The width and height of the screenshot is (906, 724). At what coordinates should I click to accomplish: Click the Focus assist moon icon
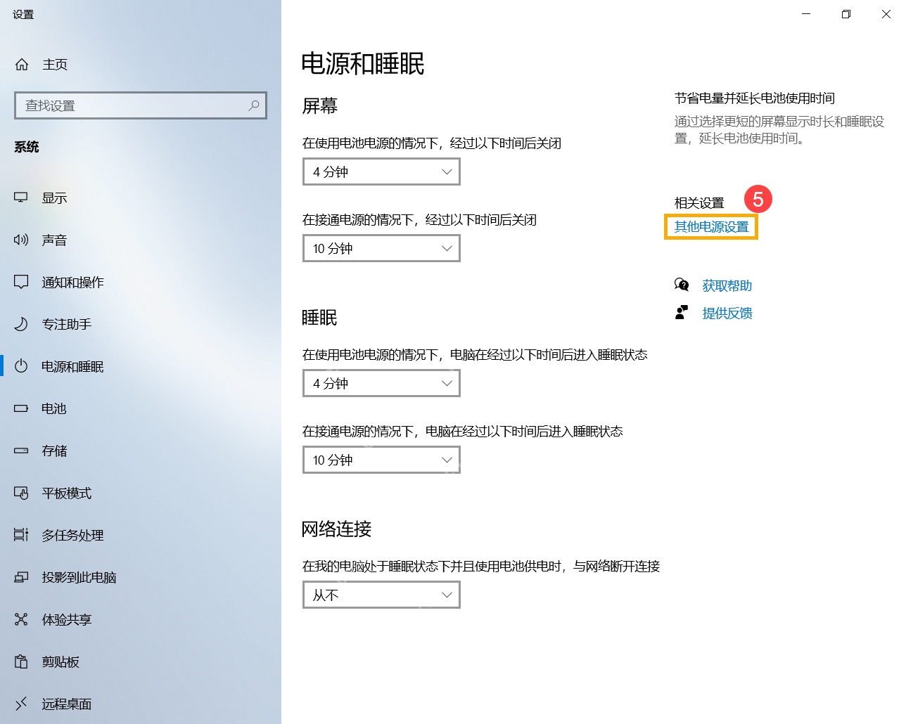(21, 325)
